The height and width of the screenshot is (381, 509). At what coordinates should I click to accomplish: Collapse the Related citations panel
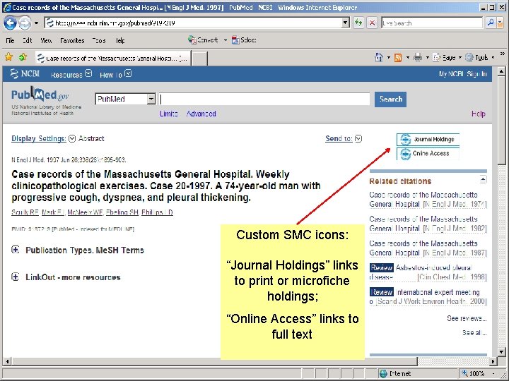(x=483, y=179)
